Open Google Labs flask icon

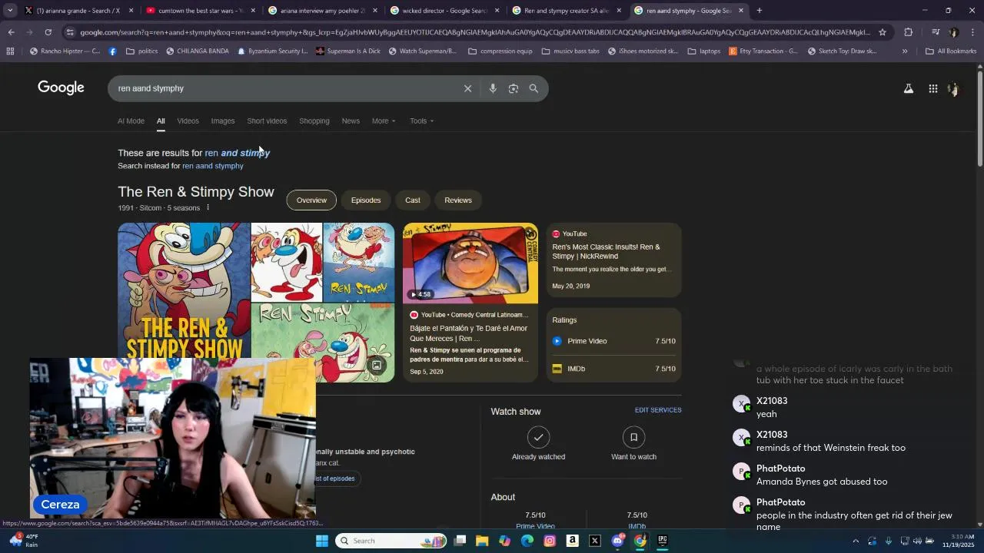(908, 88)
